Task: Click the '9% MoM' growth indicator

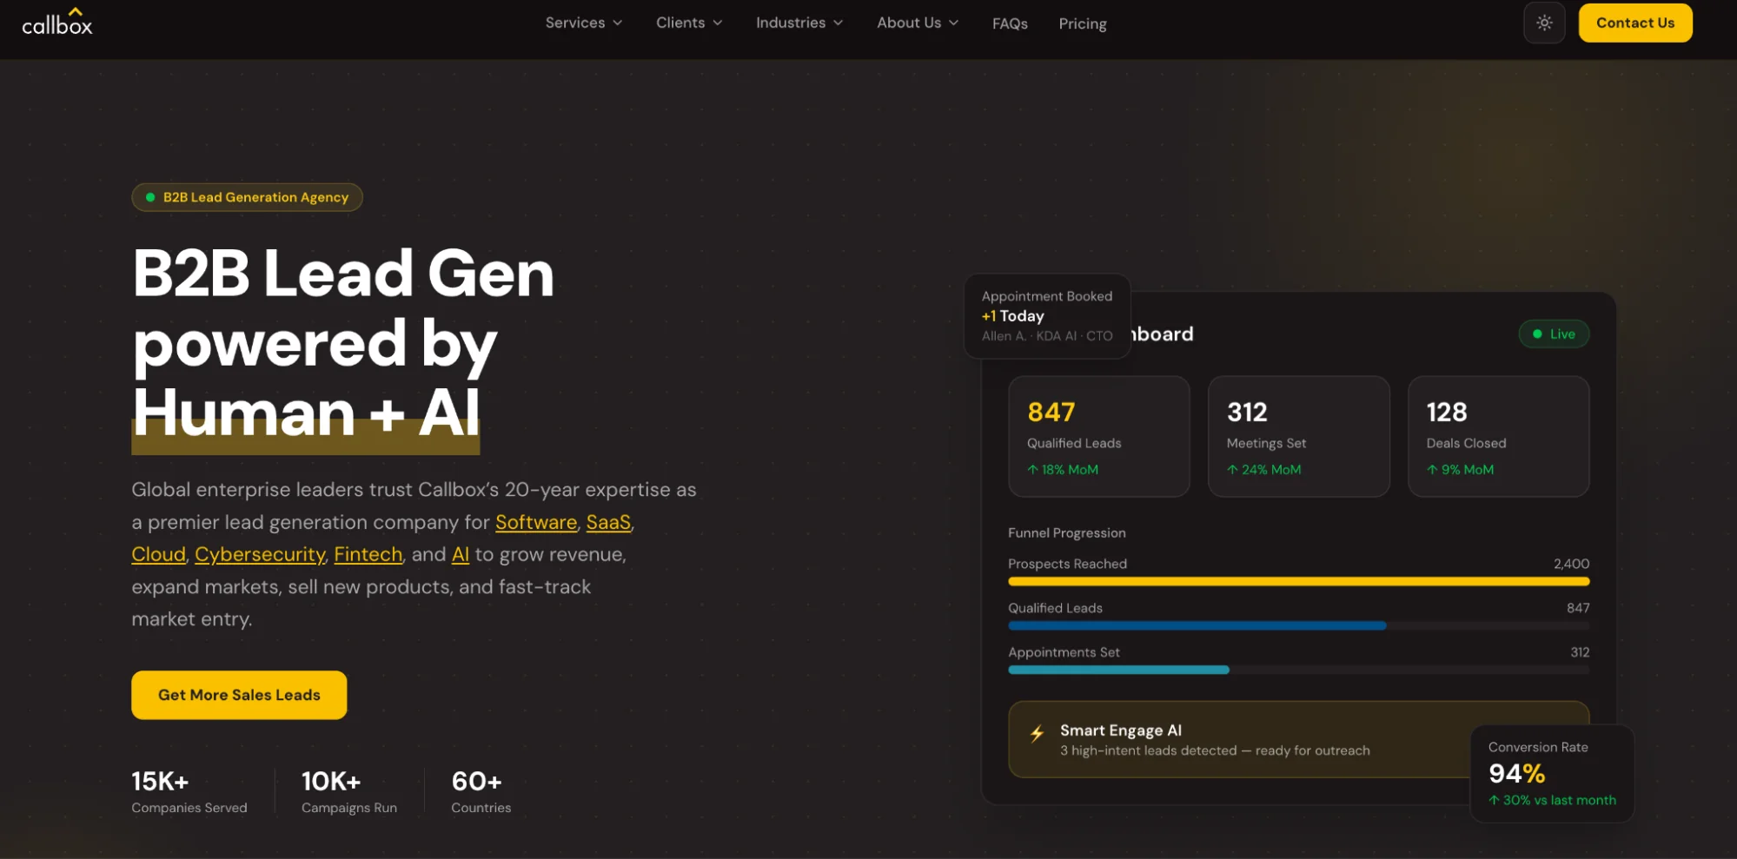Action: point(1460,470)
